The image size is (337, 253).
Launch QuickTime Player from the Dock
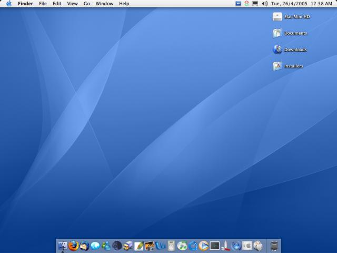(193, 246)
